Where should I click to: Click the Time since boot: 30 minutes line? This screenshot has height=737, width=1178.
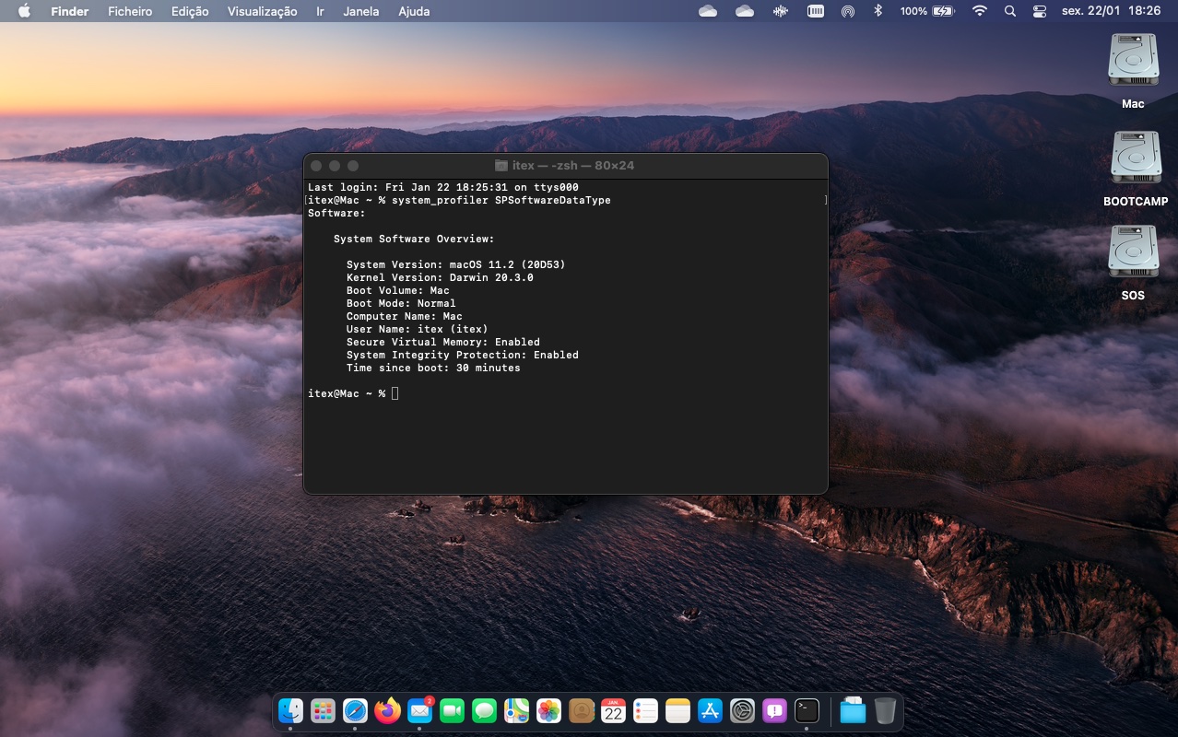pos(433,368)
